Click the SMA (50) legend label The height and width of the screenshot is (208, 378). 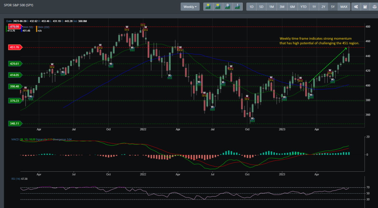(x=26, y=27)
